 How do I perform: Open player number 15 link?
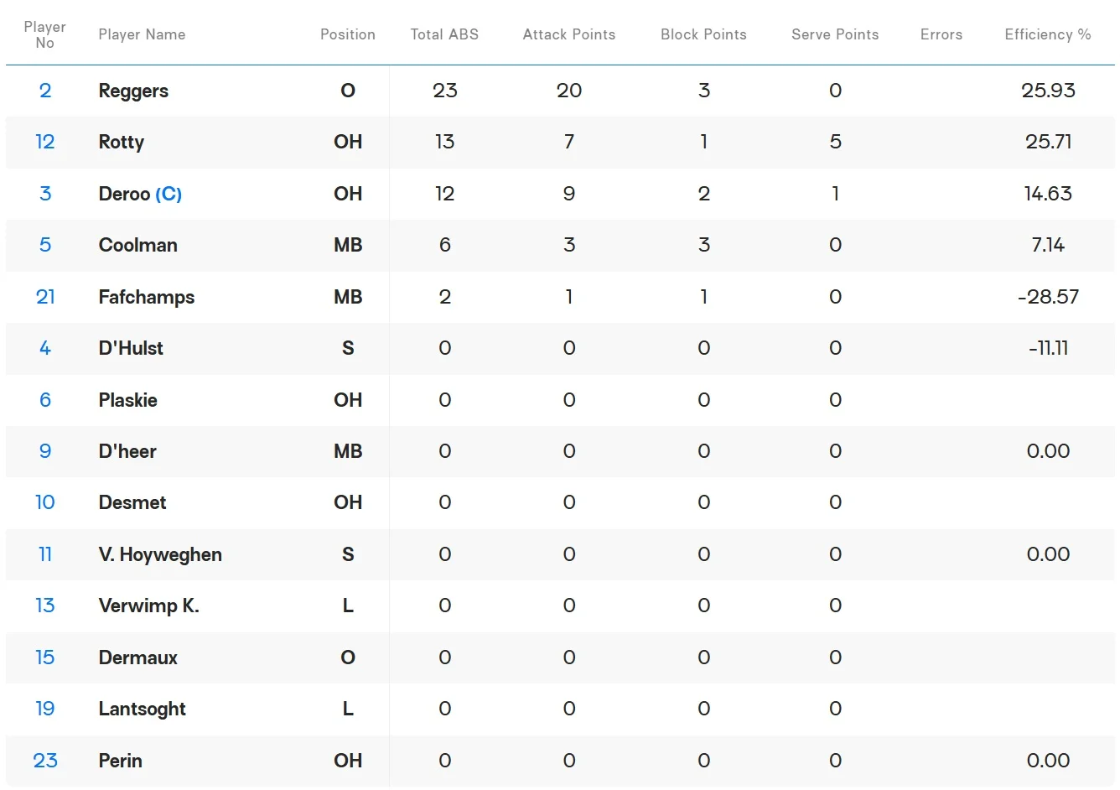coord(45,657)
